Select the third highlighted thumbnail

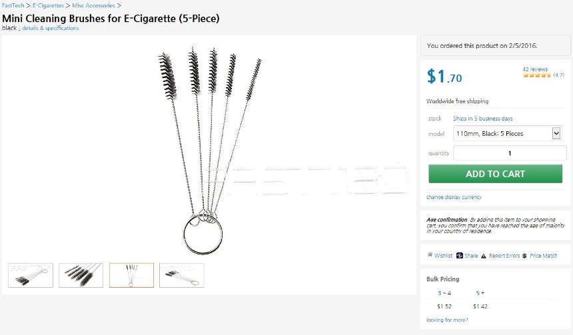click(x=131, y=275)
